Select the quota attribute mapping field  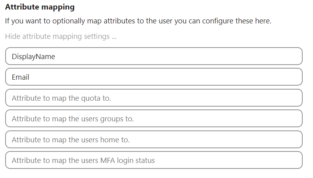(154, 98)
